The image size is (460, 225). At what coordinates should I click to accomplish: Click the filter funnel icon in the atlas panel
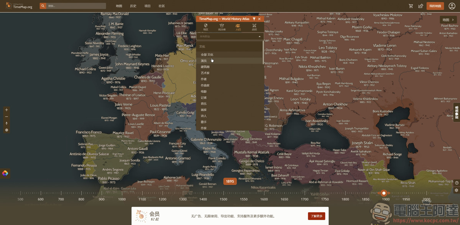point(254,19)
